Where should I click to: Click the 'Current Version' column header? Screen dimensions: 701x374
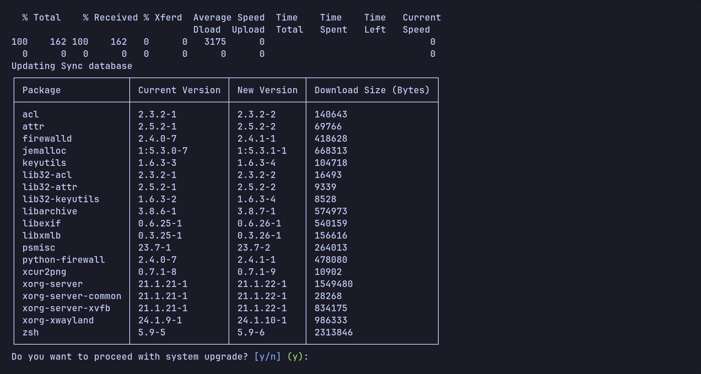coord(179,90)
